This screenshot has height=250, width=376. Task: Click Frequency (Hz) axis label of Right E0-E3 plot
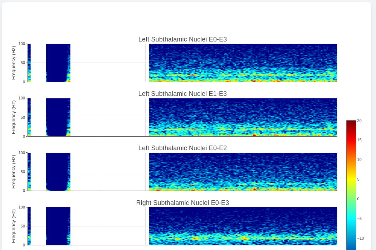pyautogui.click(x=14, y=226)
